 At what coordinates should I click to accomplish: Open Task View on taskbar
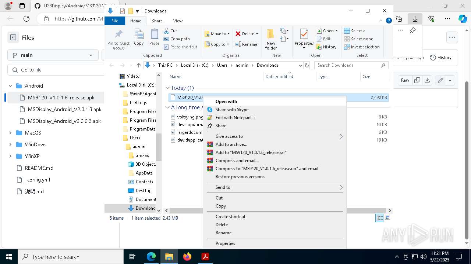pos(132,257)
